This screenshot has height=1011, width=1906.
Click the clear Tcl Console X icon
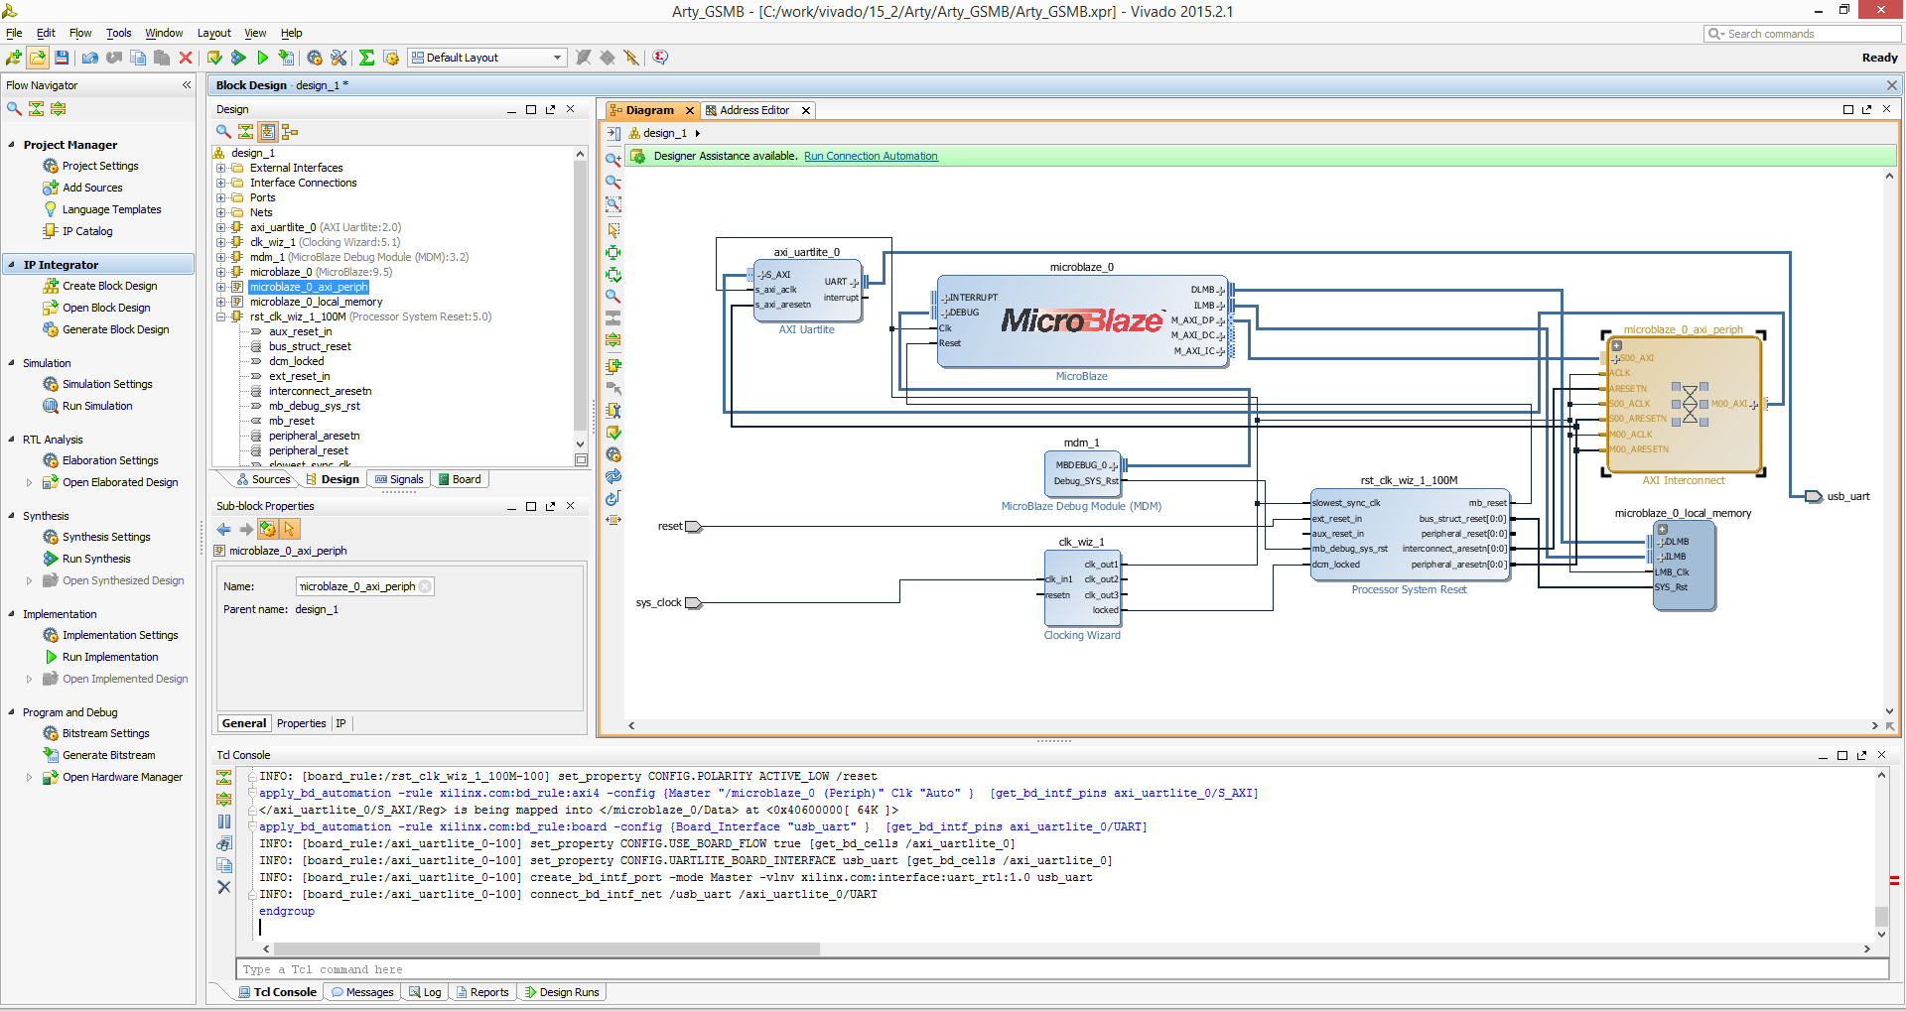pyautogui.click(x=223, y=887)
